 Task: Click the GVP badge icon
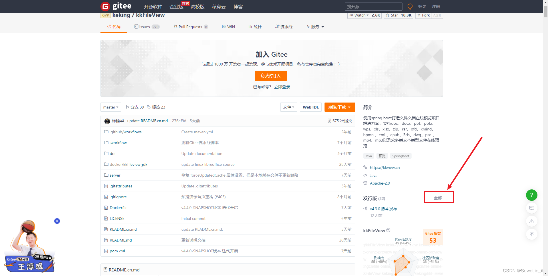point(105,15)
